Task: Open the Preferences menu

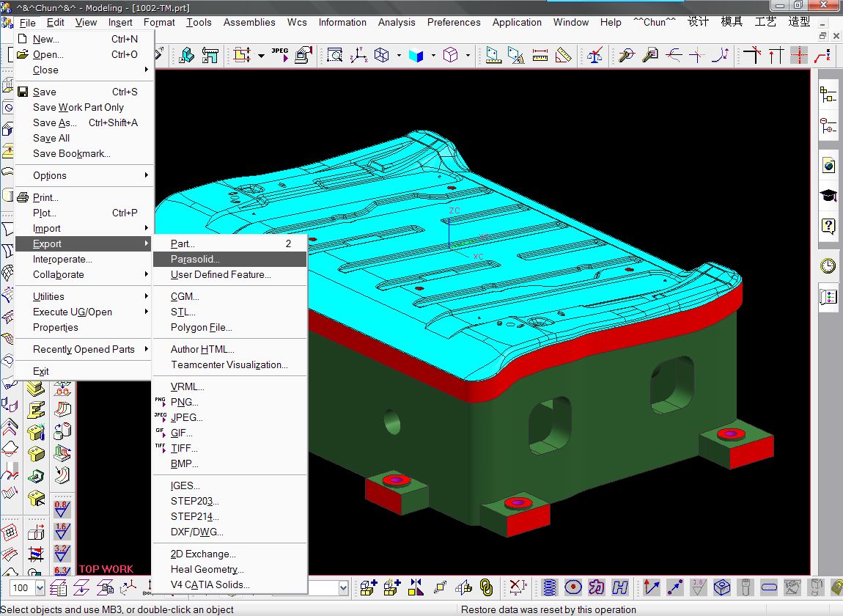Action: click(454, 22)
